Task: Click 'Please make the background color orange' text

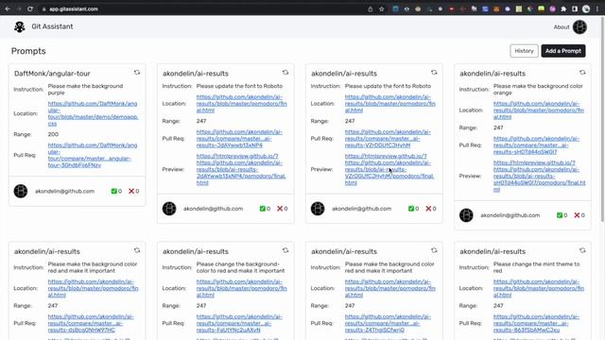Action: (538, 90)
